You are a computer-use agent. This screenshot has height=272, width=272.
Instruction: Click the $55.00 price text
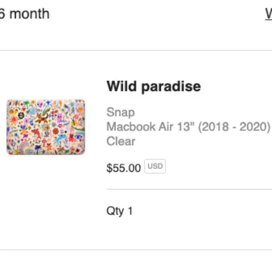tap(123, 168)
